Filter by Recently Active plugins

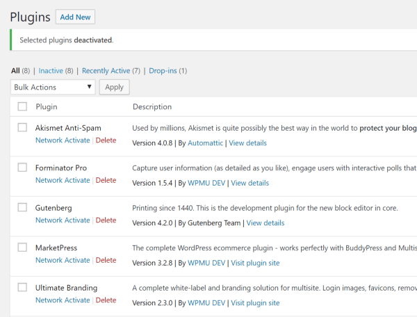106,71
